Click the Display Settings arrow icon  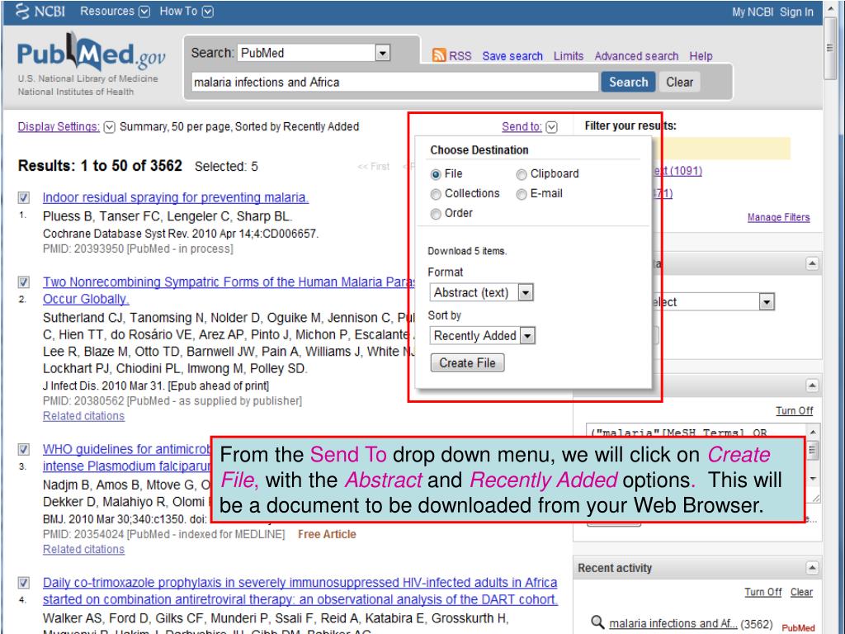click(x=110, y=127)
